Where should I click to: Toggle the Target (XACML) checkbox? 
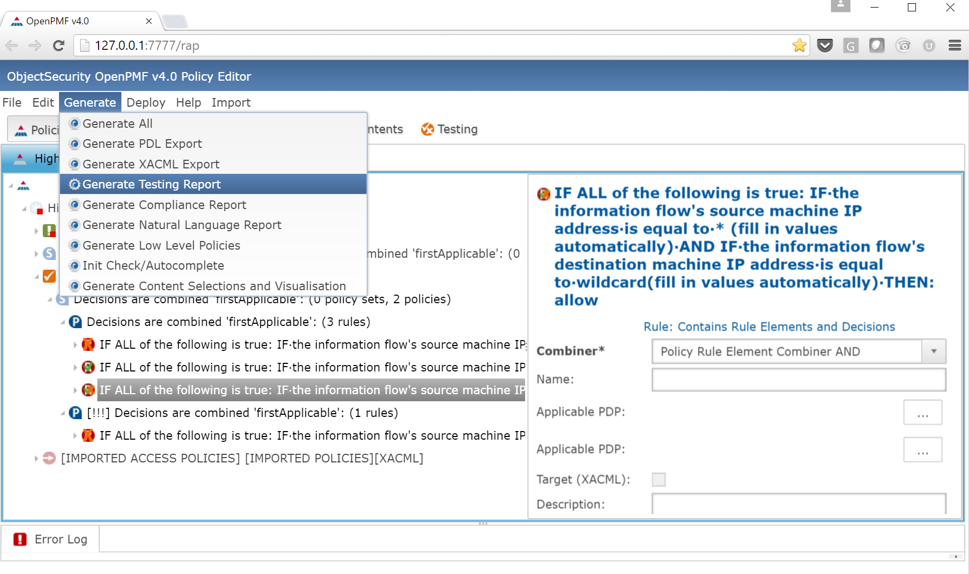point(659,479)
